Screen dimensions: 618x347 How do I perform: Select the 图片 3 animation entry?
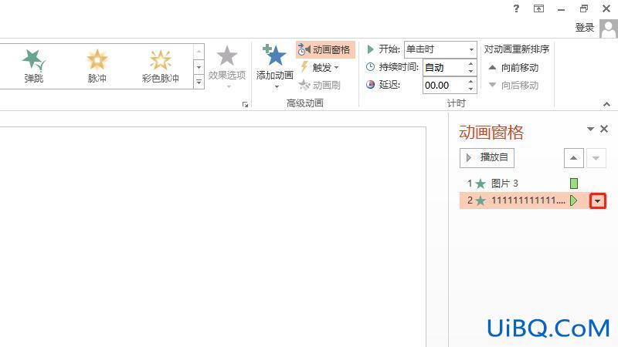pyautogui.click(x=532, y=184)
